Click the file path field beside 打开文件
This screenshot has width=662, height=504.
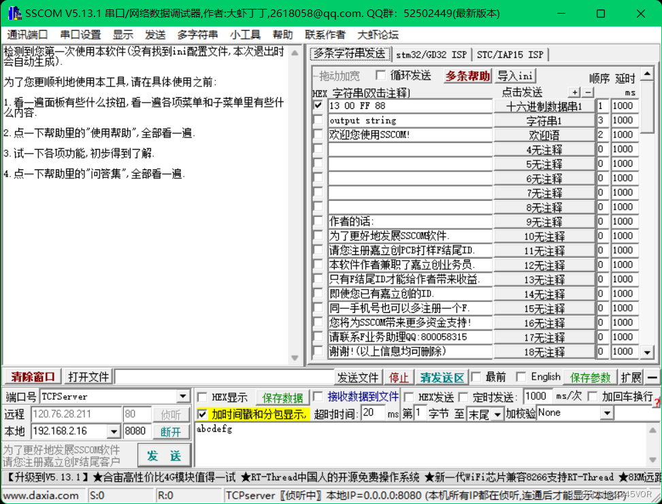225,377
